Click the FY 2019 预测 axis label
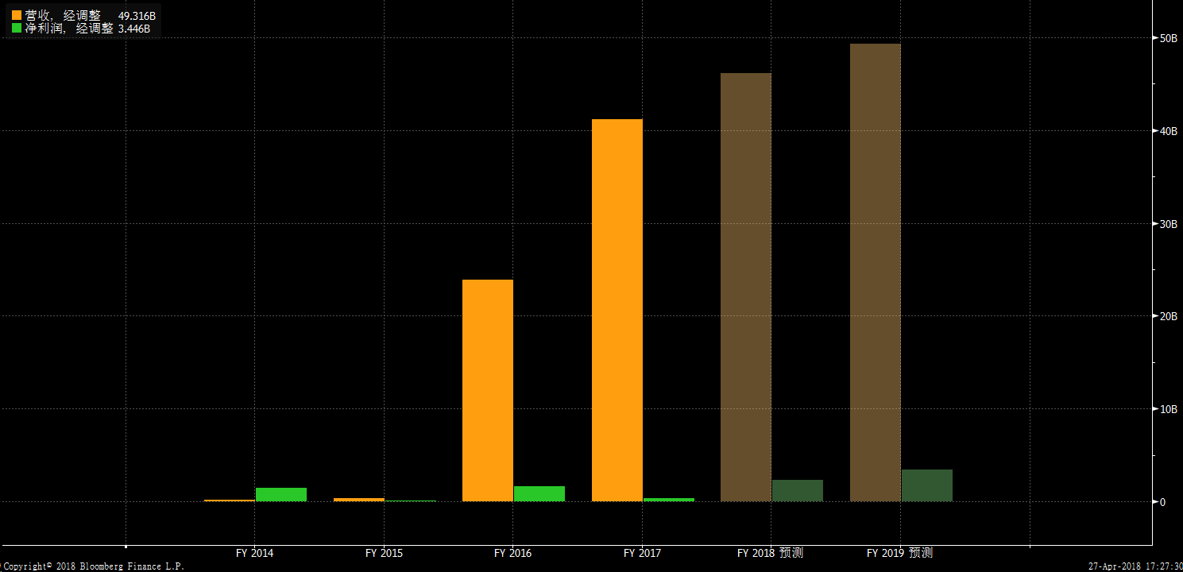Screen dimensions: 1183x572 click(x=899, y=553)
